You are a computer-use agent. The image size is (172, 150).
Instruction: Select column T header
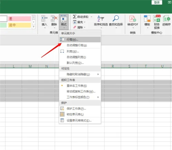pyautogui.click(x=146, y=66)
